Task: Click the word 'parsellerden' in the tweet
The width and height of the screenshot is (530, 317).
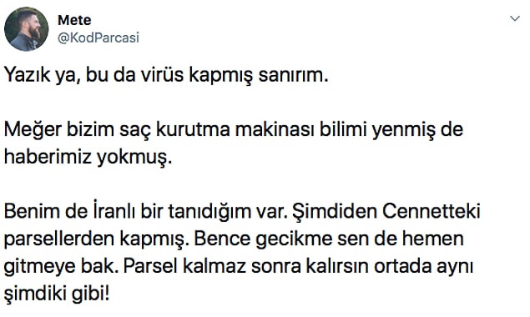Action: pyautogui.click(x=58, y=239)
